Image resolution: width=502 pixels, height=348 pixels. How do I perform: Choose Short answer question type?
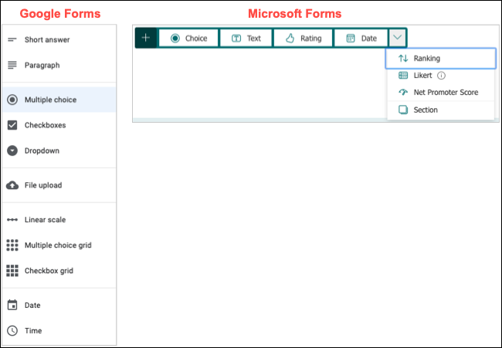[59, 39]
